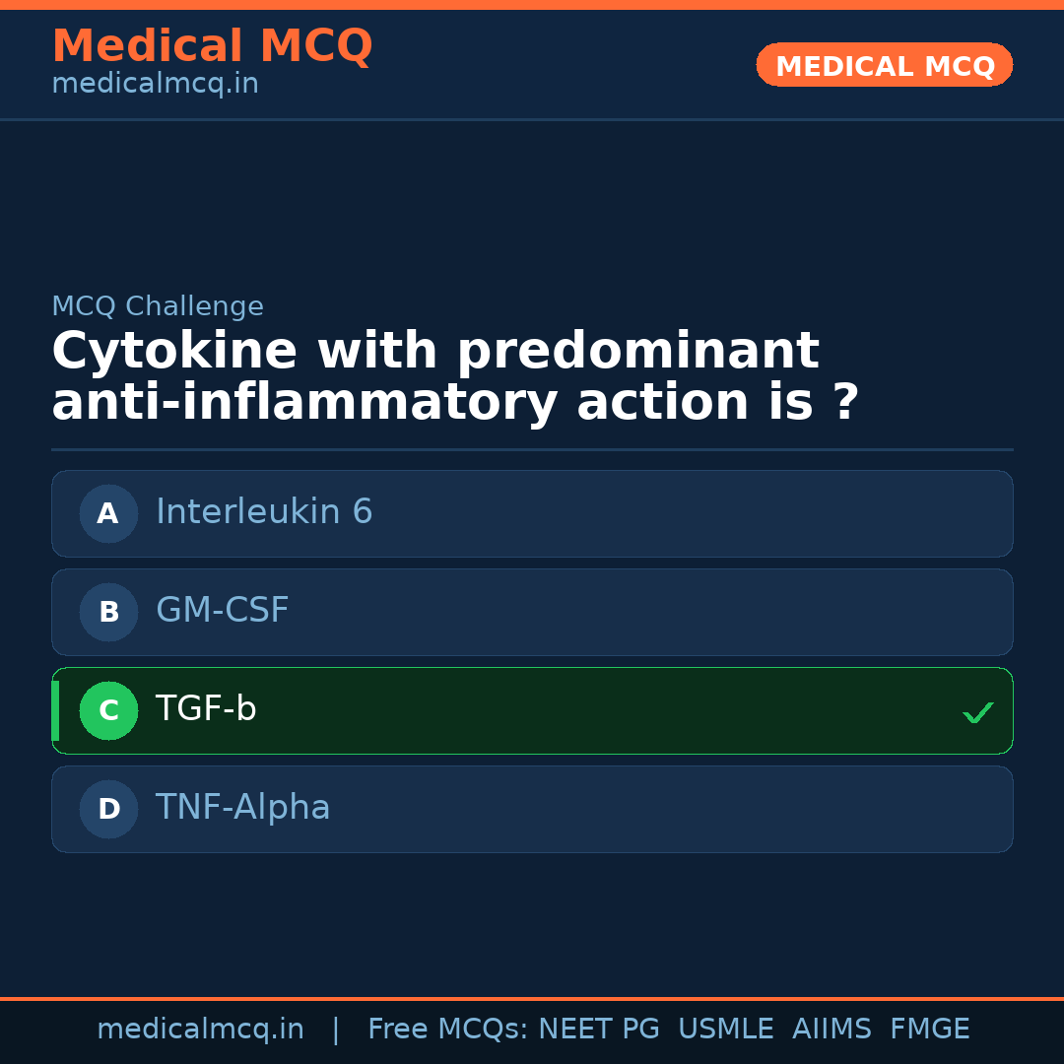This screenshot has width=1064, height=1064.
Task: Choose the GM-CSF answer text
Action: (222, 611)
